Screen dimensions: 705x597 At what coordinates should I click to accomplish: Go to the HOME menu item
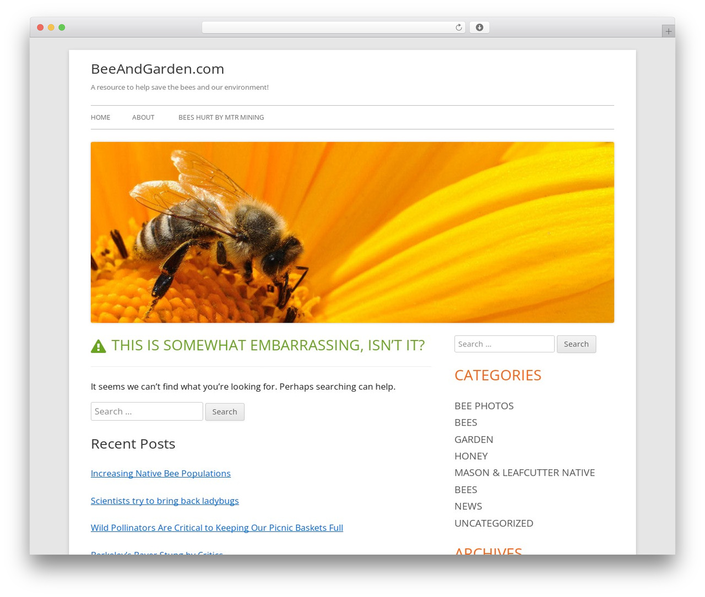click(x=100, y=117)
